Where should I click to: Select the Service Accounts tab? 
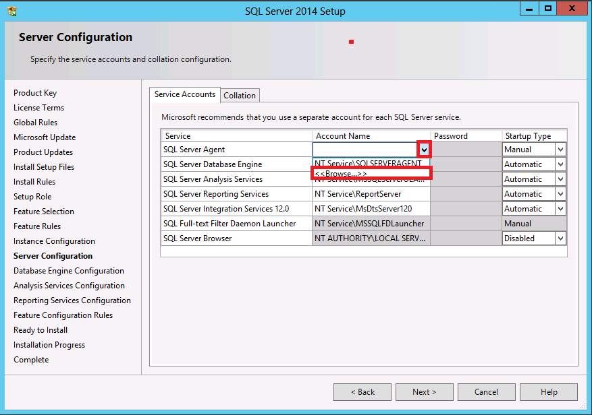pos(185,94)
